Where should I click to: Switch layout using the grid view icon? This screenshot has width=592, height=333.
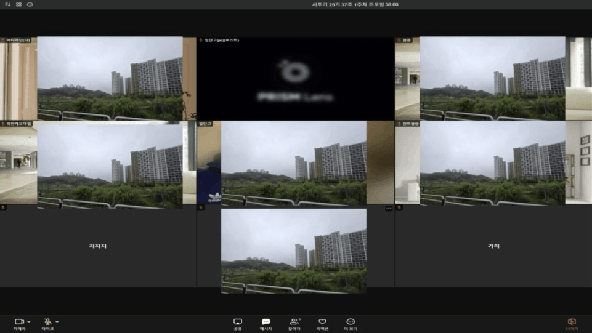coord(18,4)
